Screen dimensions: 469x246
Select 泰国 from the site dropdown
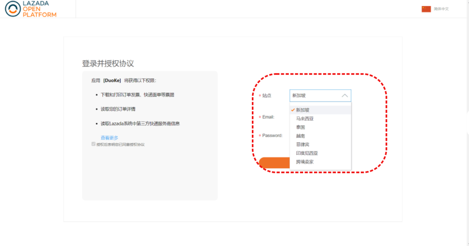pos(301,127)
